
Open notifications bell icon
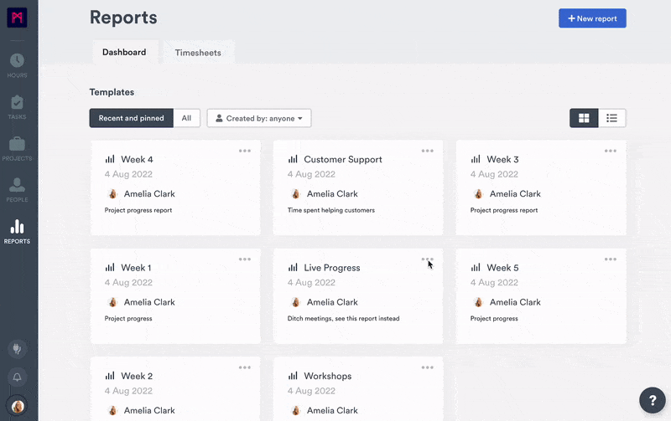point(17,377)
